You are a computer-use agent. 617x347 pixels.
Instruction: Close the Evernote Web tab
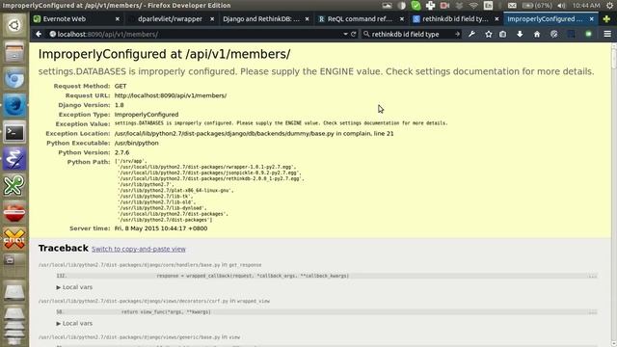pyautogui.click(x=118, y=19)
